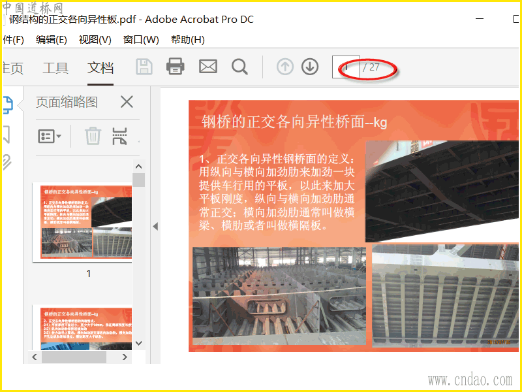Click the thumbnail vertical scrollbar thumb
Image resolution: width=522 pixels, height=392 pixels.
[139, 180]
